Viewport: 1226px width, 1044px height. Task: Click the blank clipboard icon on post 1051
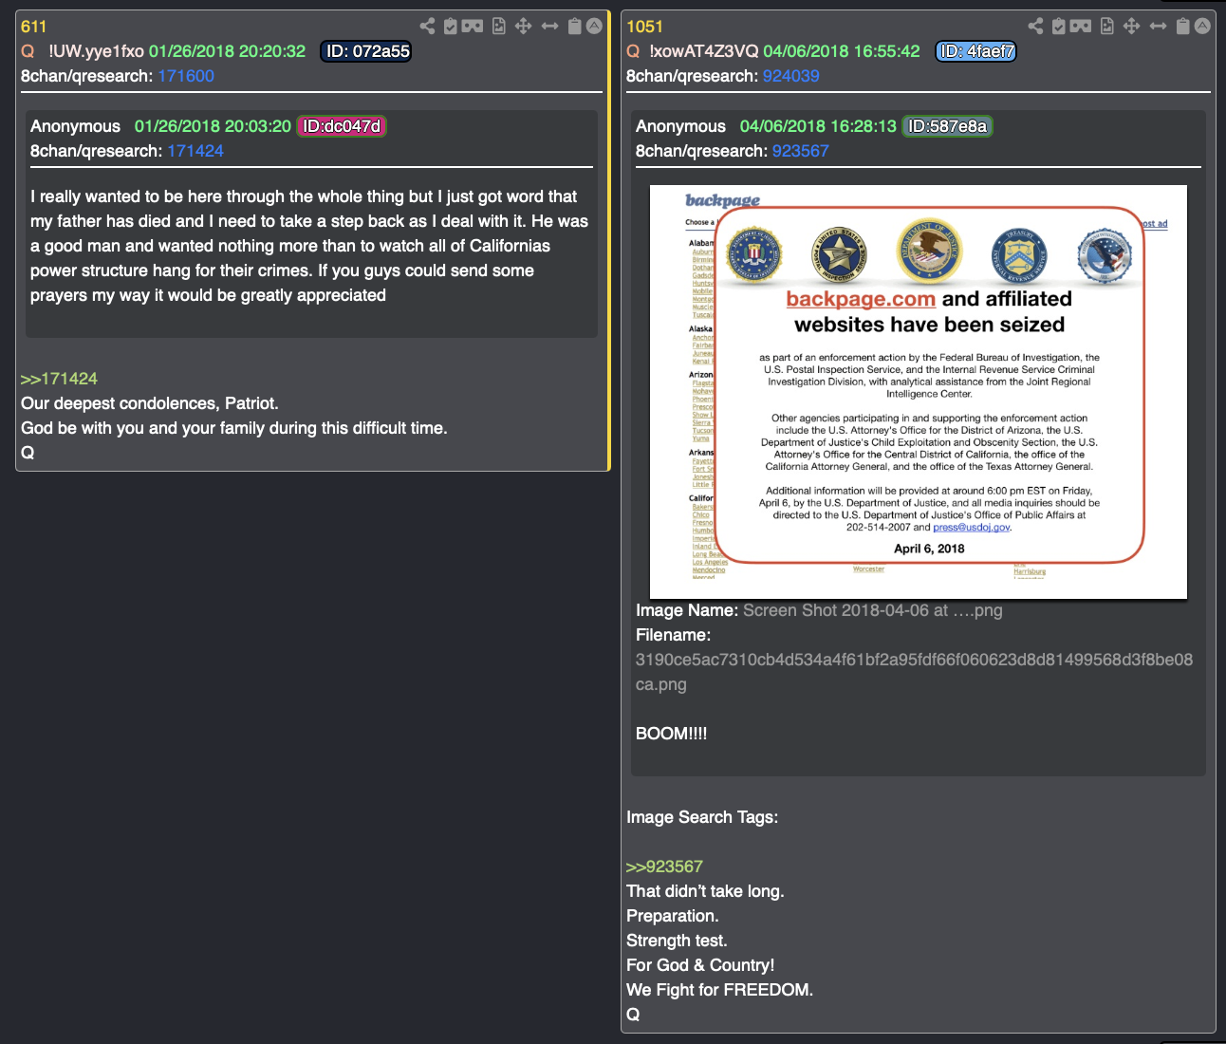tap(1182, 26)
